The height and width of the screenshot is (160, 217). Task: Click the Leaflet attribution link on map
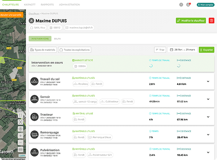(x=22, y=155)
